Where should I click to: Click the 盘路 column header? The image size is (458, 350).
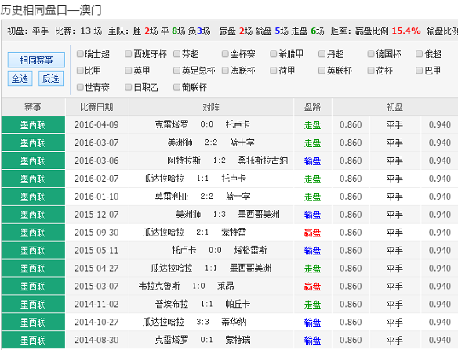313,107
